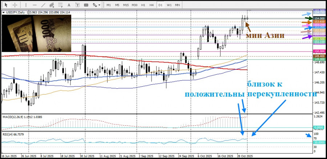
Task: Switch chart to H4 timeframe
Action: tap(152, 5)
